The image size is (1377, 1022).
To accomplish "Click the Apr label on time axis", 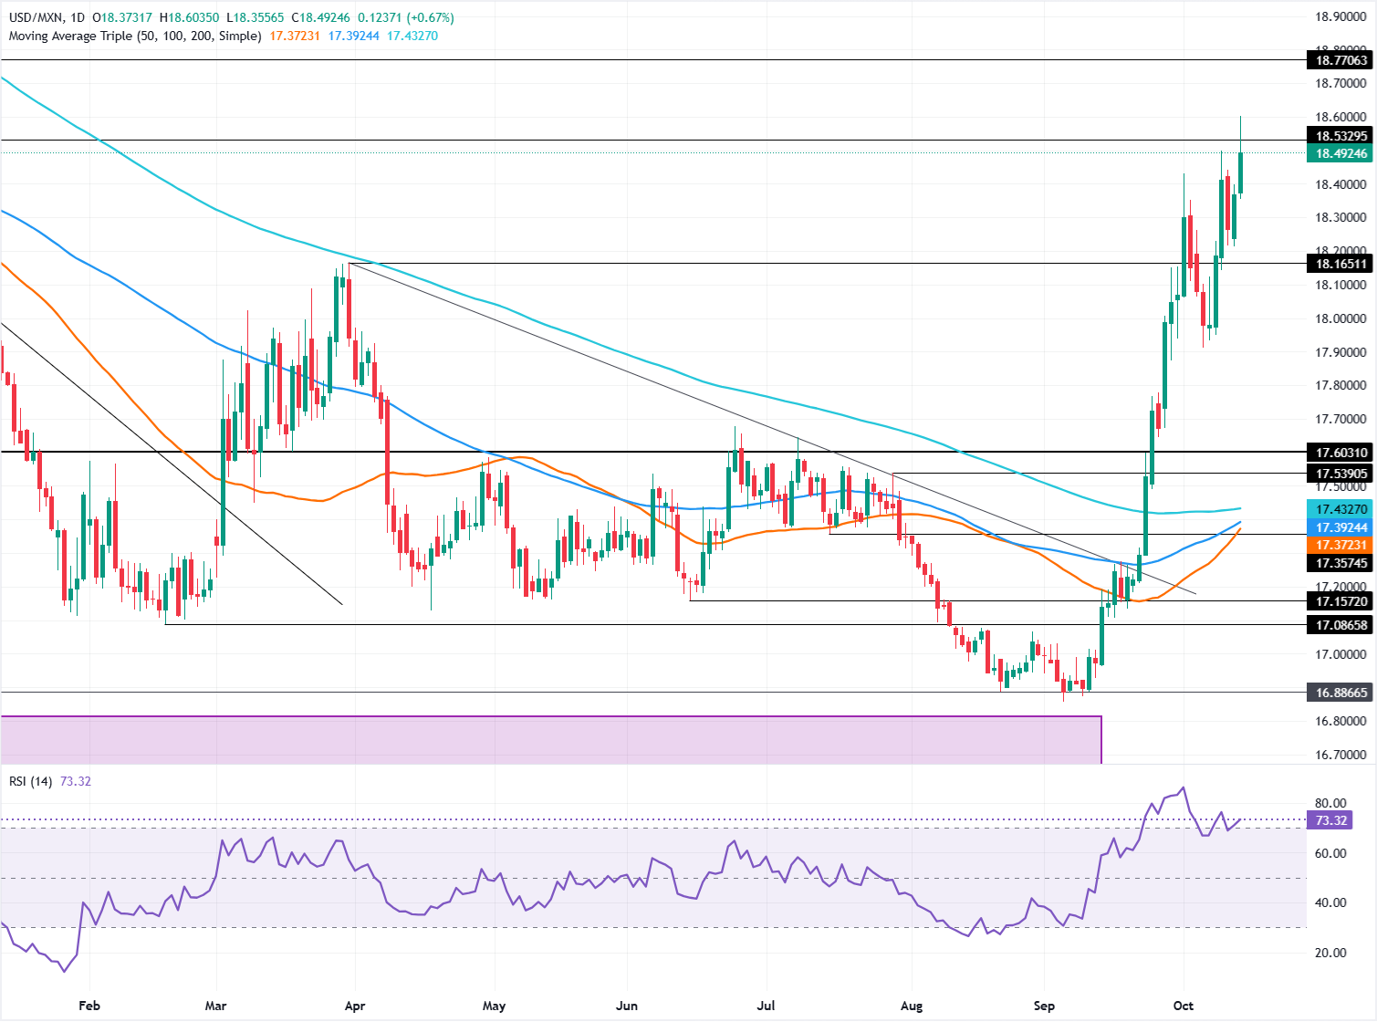I will (355, 1006).
